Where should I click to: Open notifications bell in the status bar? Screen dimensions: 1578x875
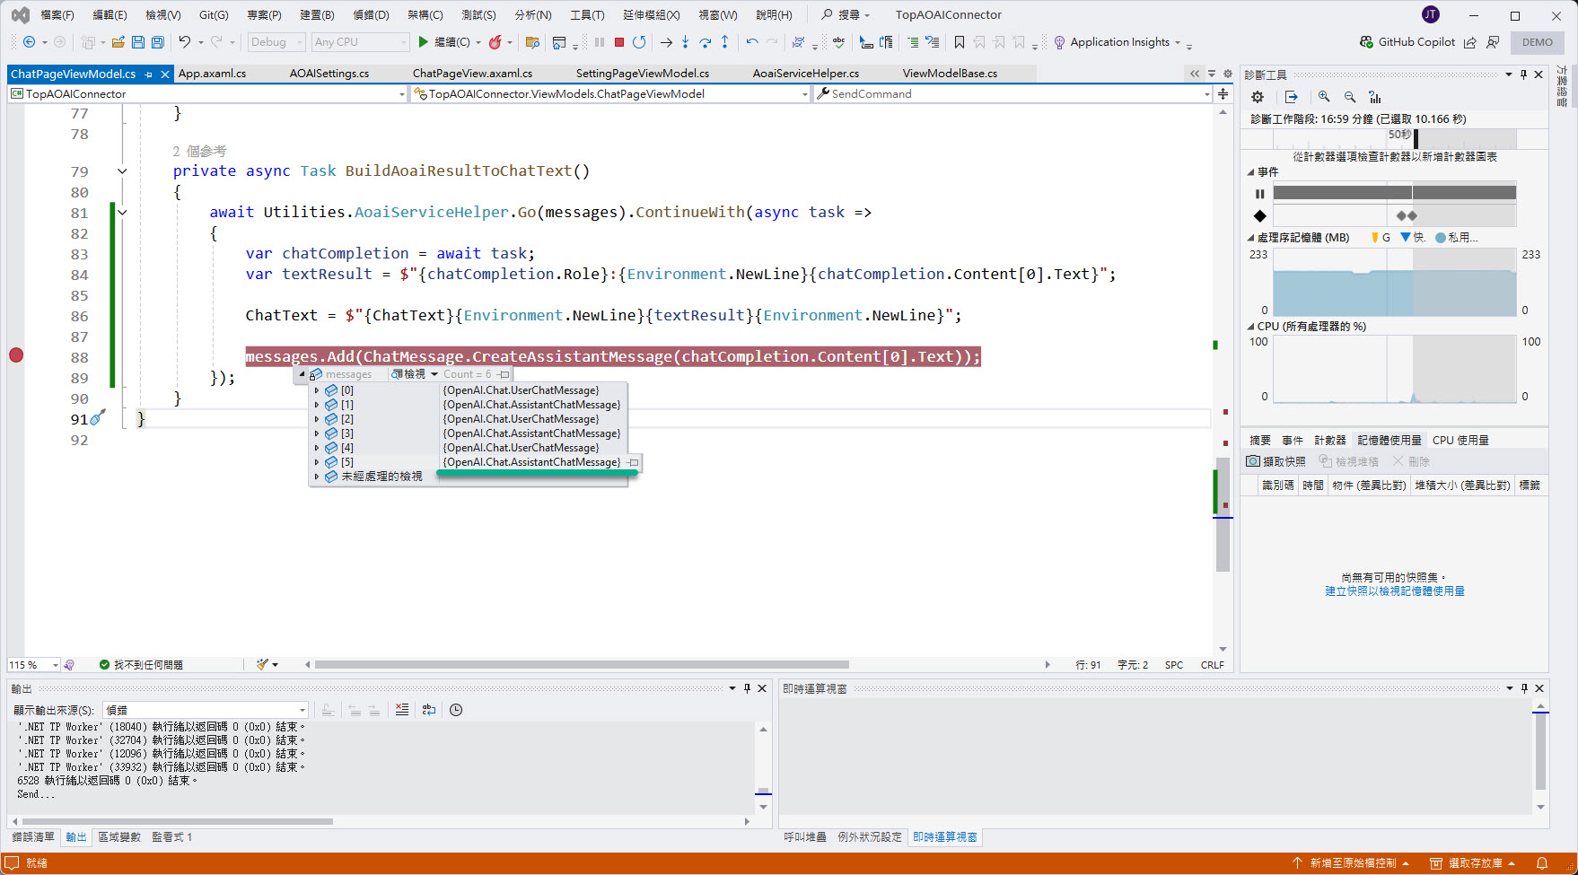pos(1542,863)
